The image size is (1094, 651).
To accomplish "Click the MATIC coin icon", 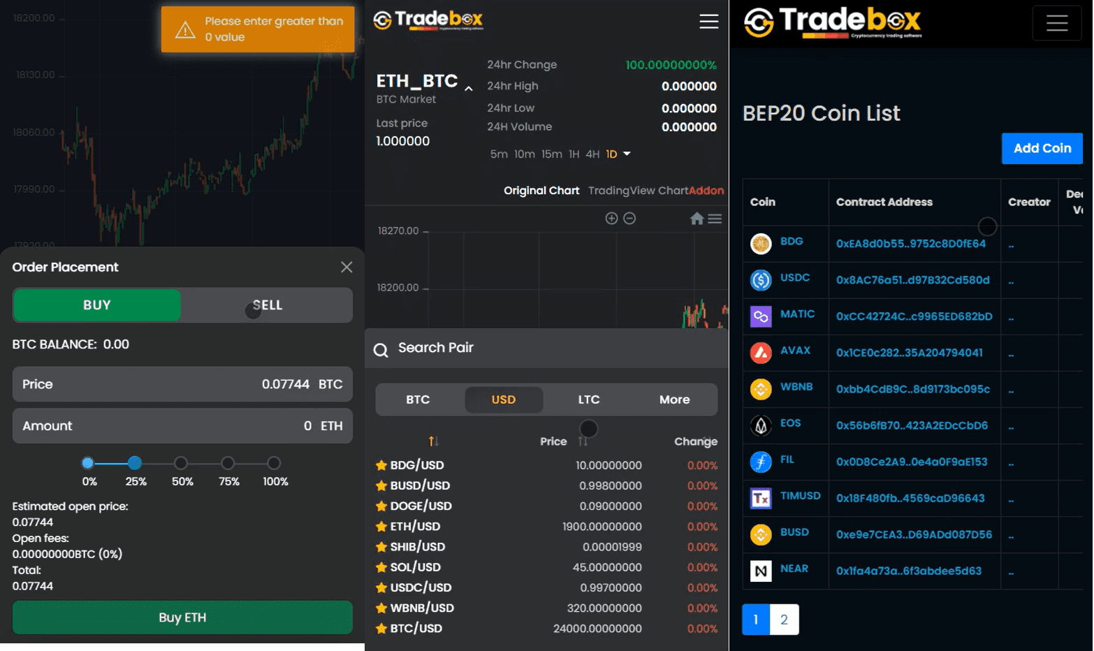I will coord(761,316).
